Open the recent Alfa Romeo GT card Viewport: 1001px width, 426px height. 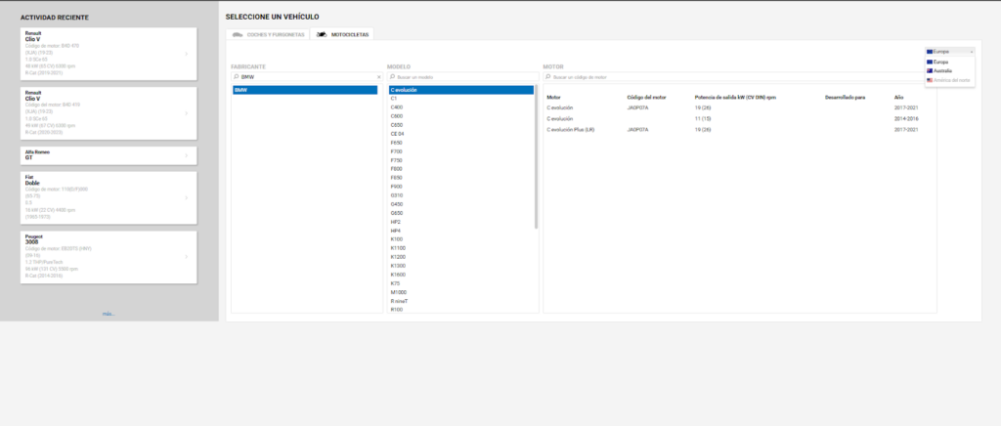[x=108, y=155]
